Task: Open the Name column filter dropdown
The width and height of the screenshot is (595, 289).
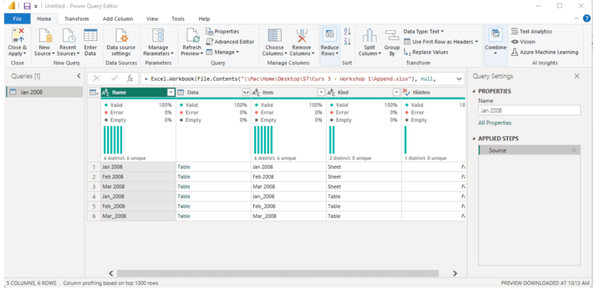Action: coord(170,92)
